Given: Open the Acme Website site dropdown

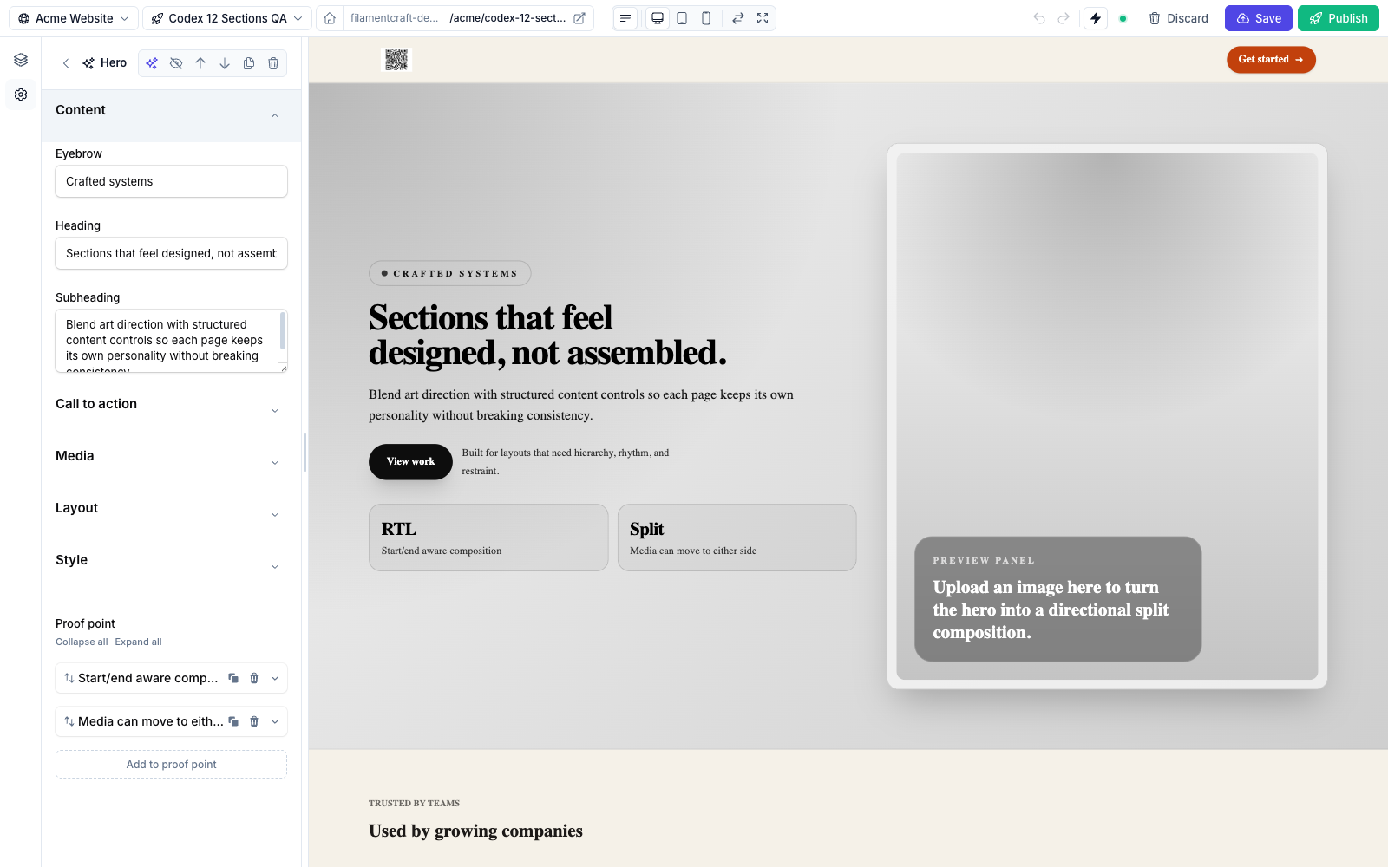Looking at the screenshot, I should [x=73, y=18].
